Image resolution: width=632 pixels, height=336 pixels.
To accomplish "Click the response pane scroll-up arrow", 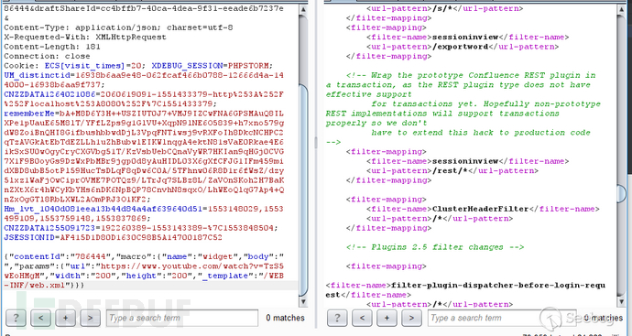I will [x=621, y=9].
